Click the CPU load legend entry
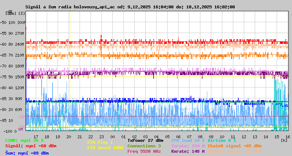Screen dimensions: 292x156 188,140
